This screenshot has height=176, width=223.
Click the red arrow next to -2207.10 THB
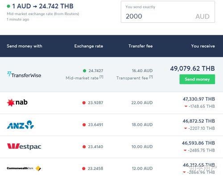[x=186, y=128]
